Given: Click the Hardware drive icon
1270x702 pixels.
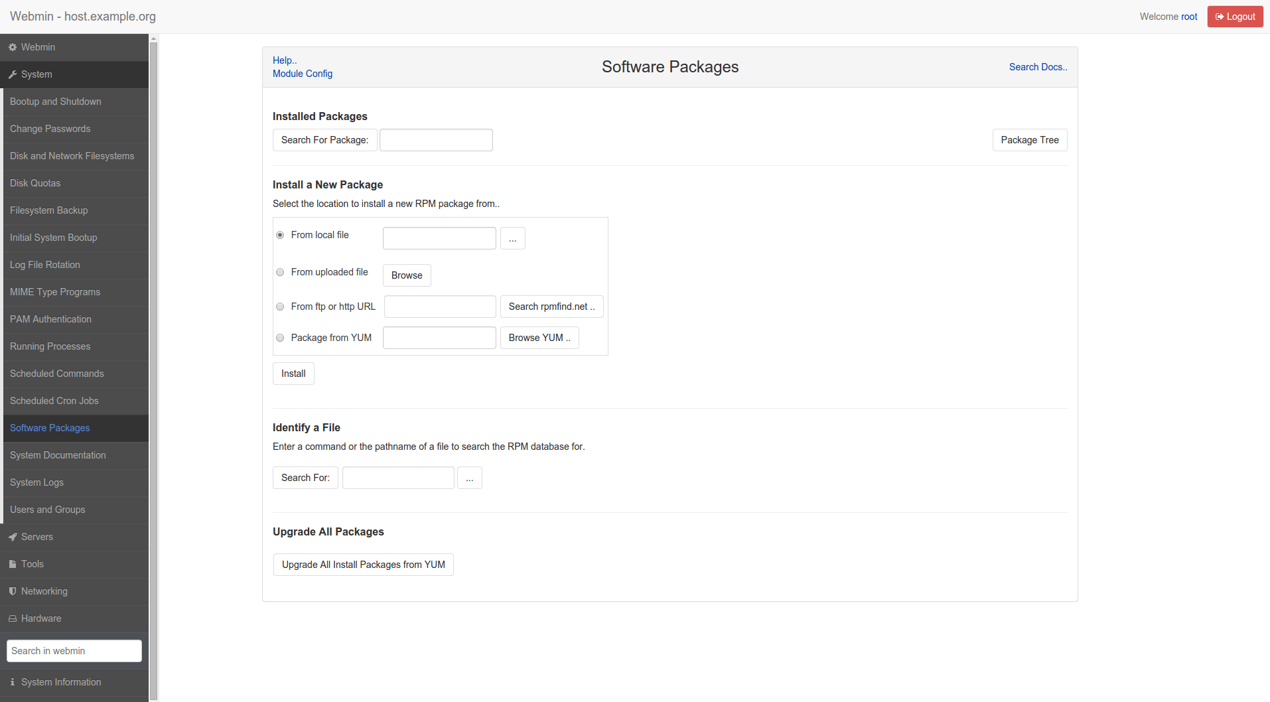Looking at the screenshot, I should tap(13, 618).
